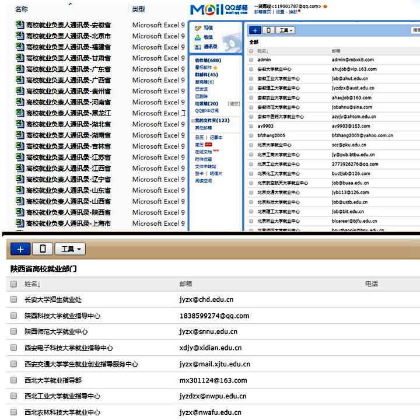The image size is (420, 420).
Task: Click Excel icon for 安徽省 file
Action: pyautogui.click(x=20, y=25)
